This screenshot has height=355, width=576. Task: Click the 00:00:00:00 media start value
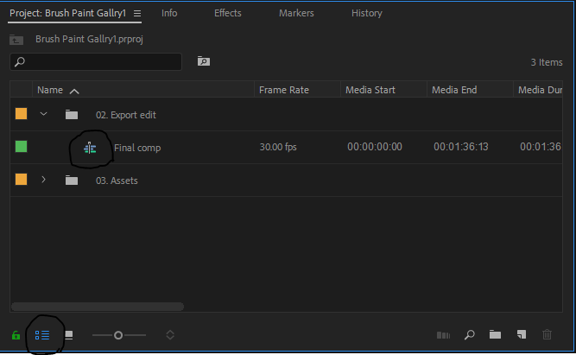(375, 147)
